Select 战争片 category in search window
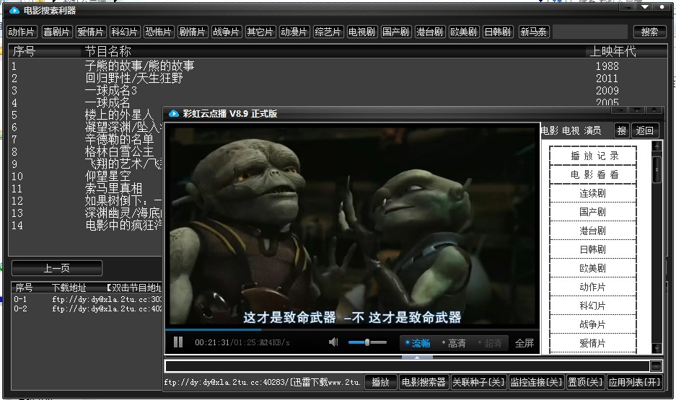 coord(227,32)
